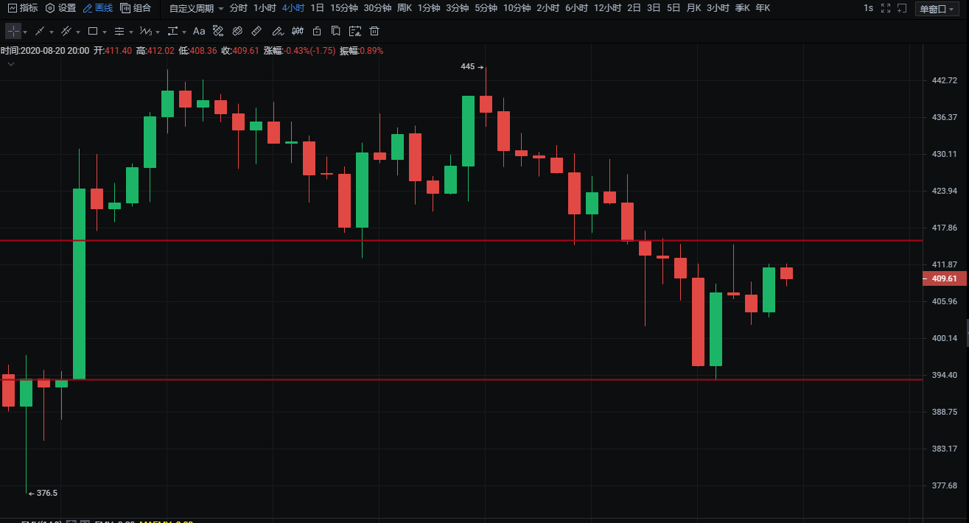Viewport: 969px width, 523px height.
Task: Expand the rectangle shape tool dropdown arrow
Action: pyautogui.click(x=105, y=32)
